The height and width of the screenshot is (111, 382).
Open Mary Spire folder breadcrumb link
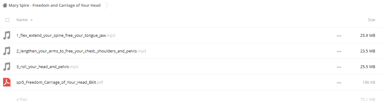point(54,5)
